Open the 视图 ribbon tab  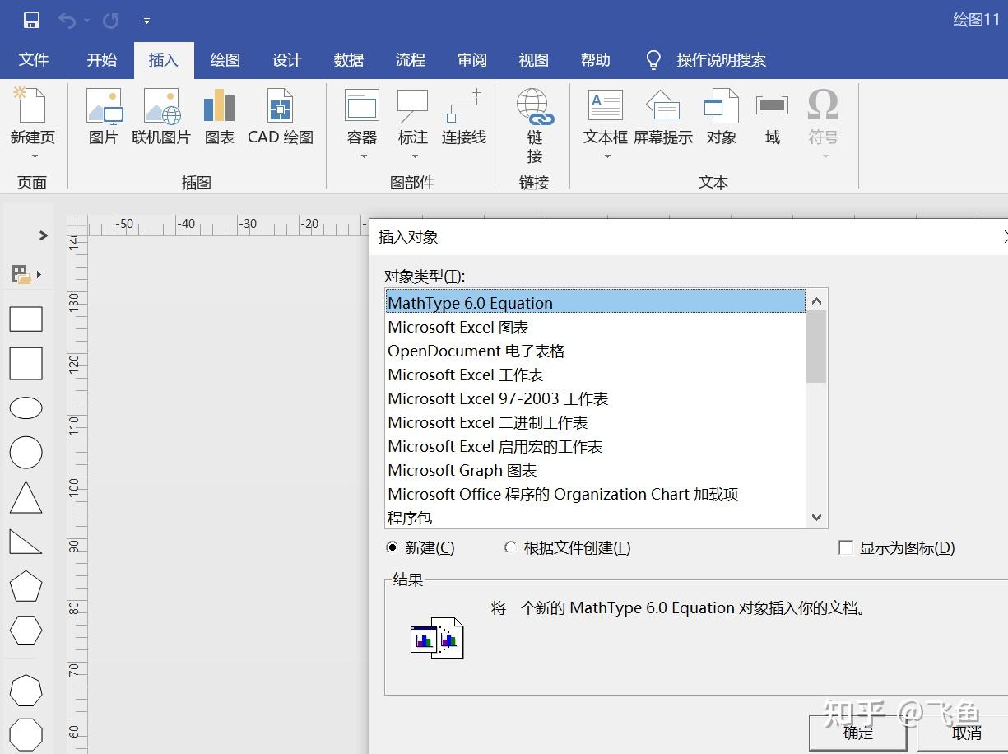pyautogui.click(x=533, y=59)
